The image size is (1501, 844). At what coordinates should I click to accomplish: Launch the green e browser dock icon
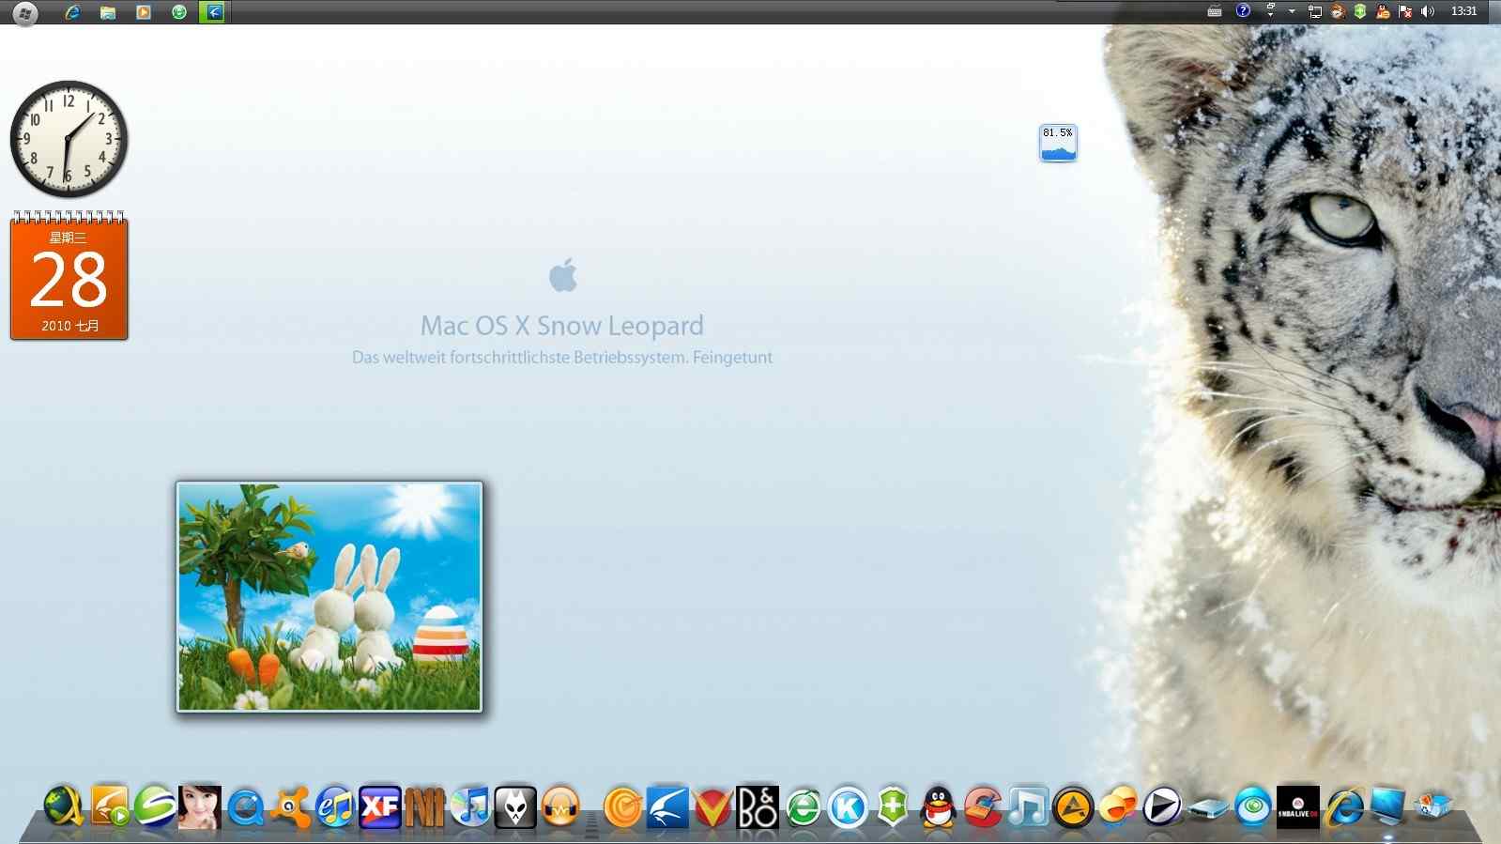[x=803, y=807]
